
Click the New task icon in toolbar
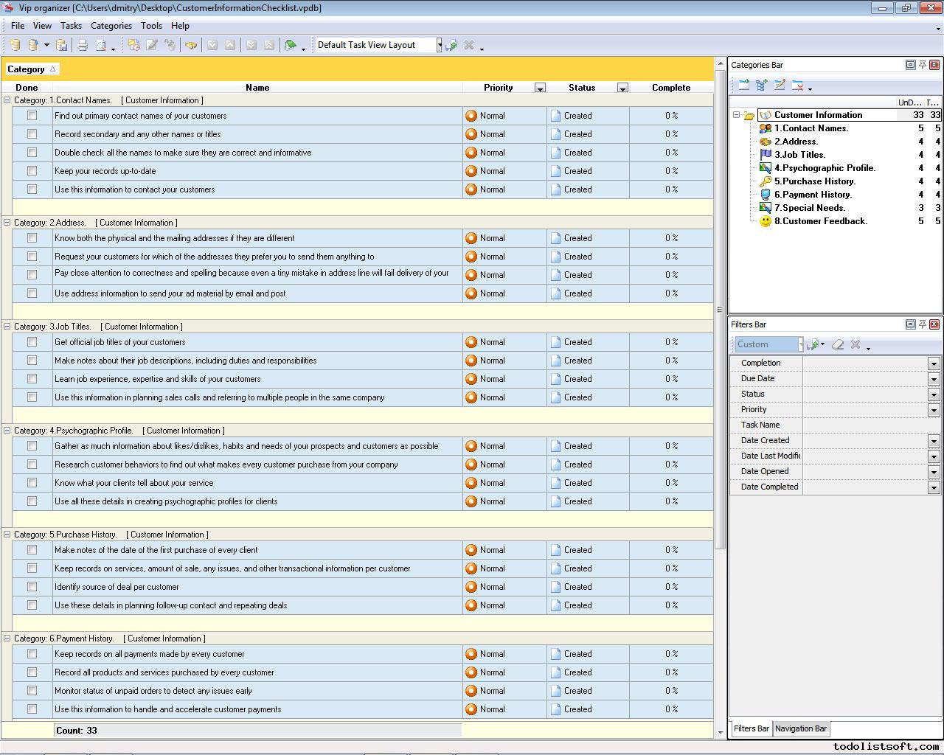tap(133, 45)
